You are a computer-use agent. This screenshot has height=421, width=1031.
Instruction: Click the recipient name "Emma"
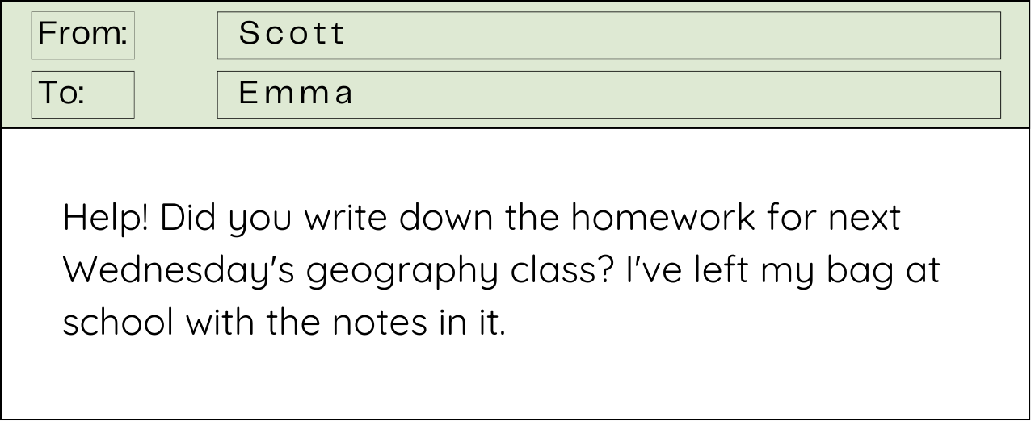(x=297, y=94)
